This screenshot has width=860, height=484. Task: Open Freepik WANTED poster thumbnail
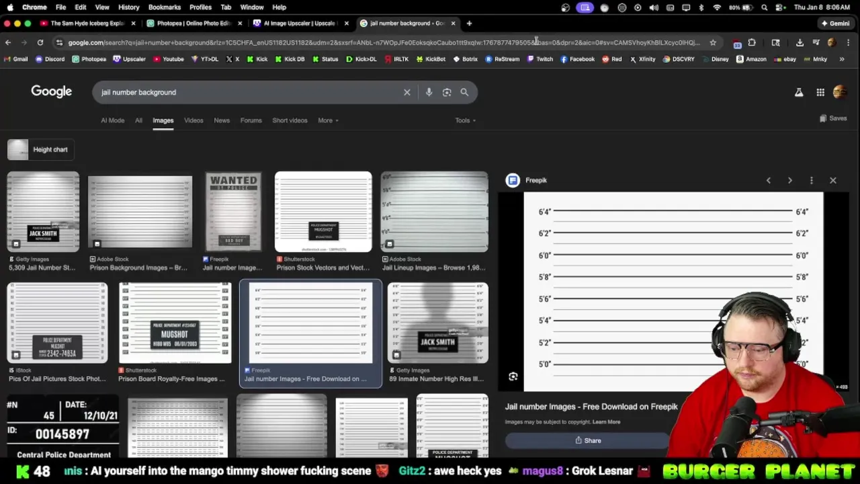coord(233,211)
